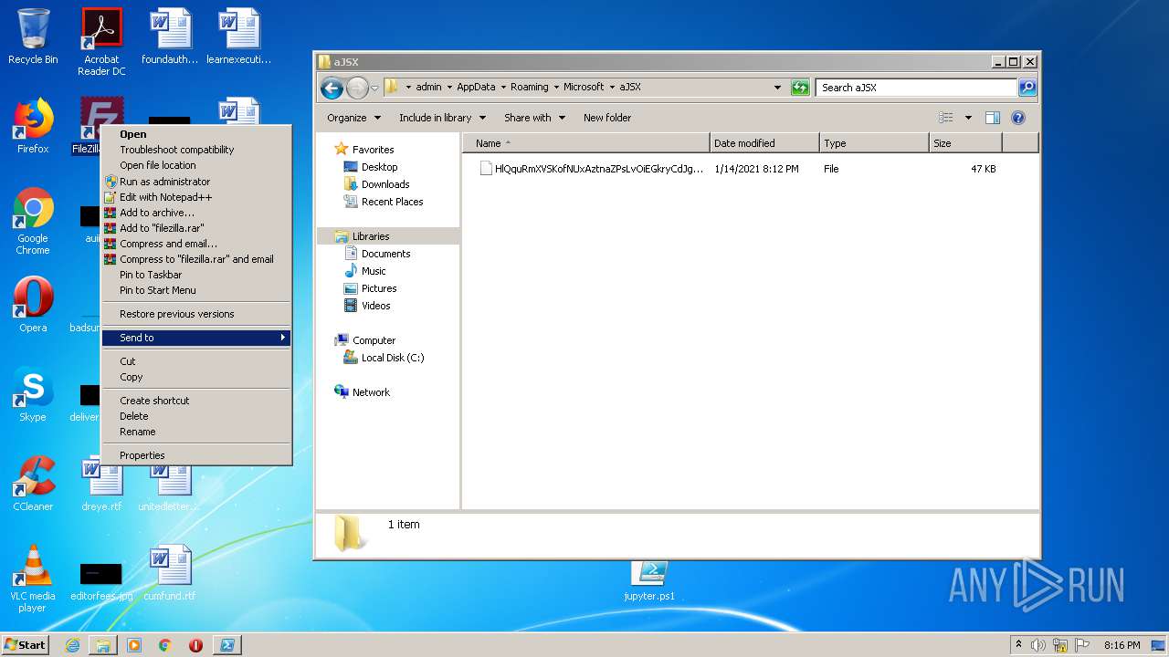Click the taskbar clock showing 8:16 PM
1169x657 pixels.
pyautogui.click(x=1122, y=645)
